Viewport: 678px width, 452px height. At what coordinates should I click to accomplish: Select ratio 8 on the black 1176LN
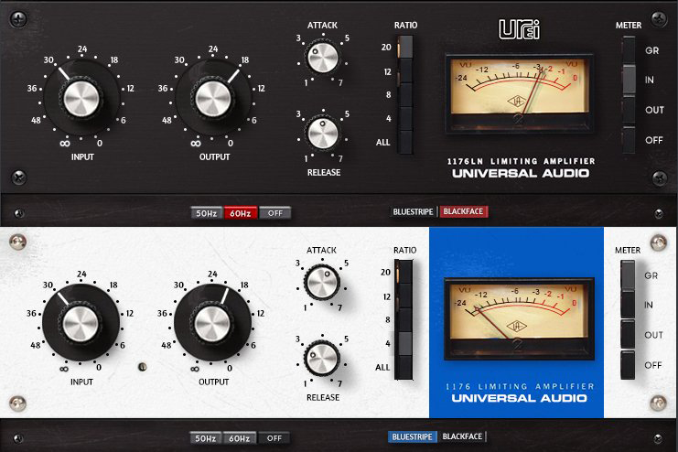(405, 95)
